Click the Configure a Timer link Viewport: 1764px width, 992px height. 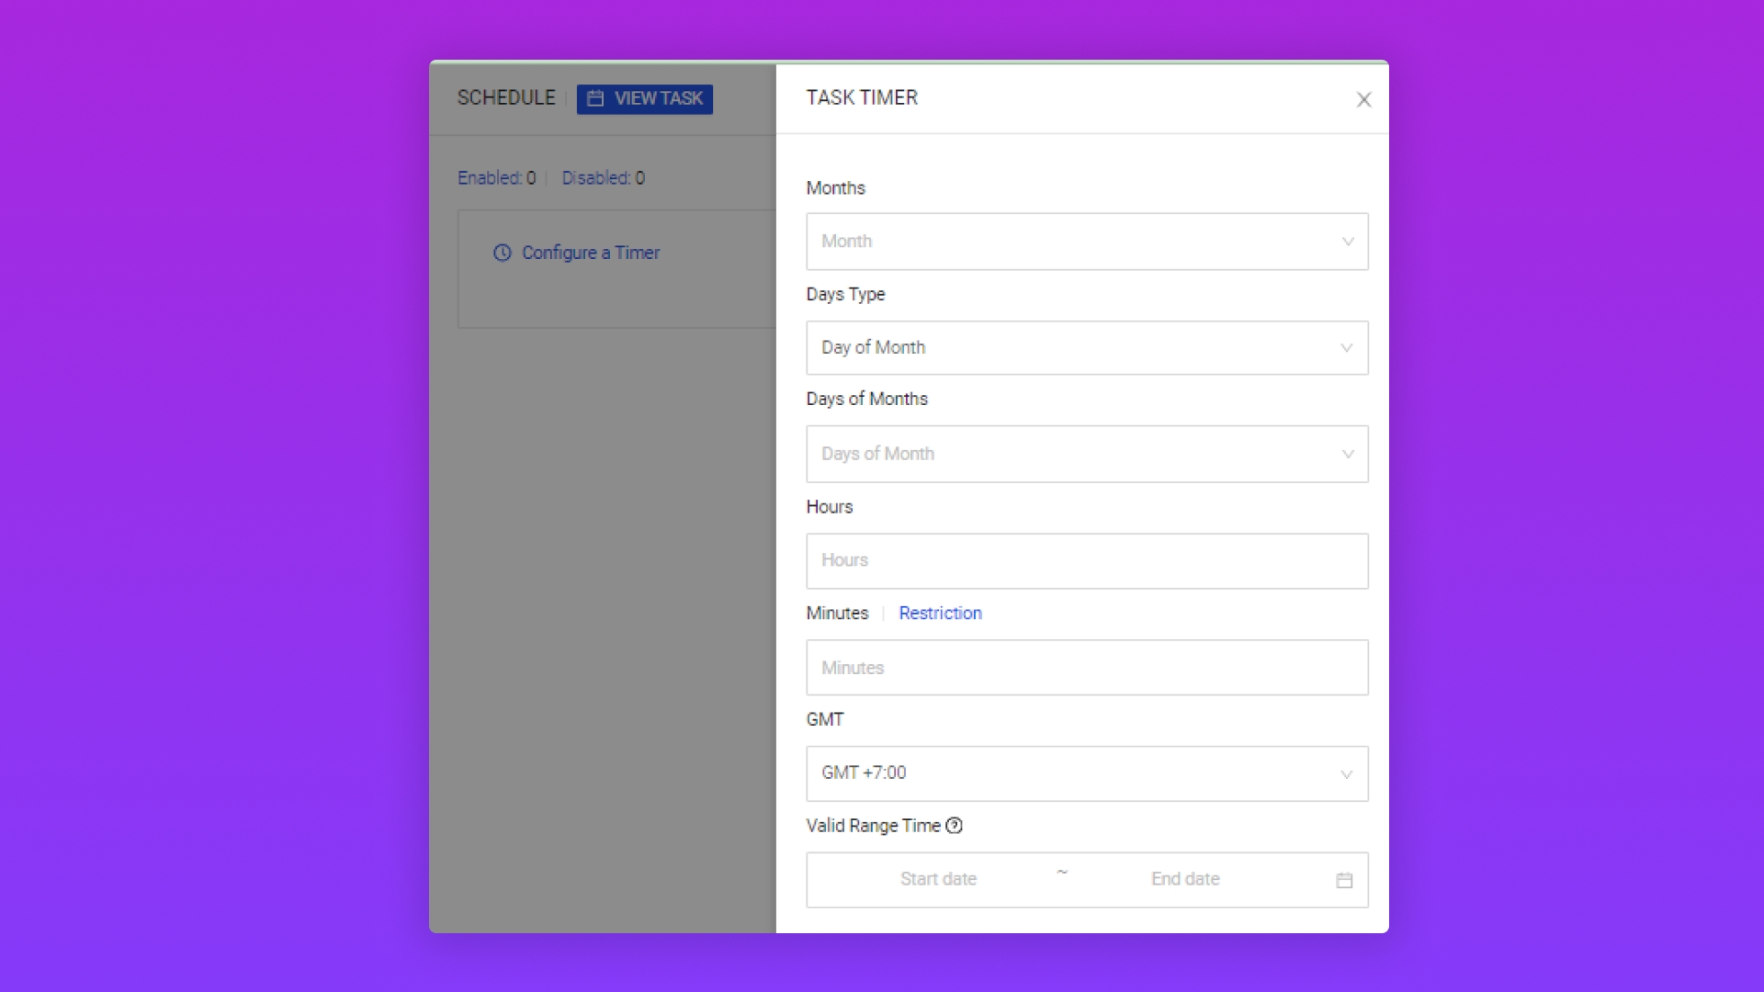coord(591,253)
